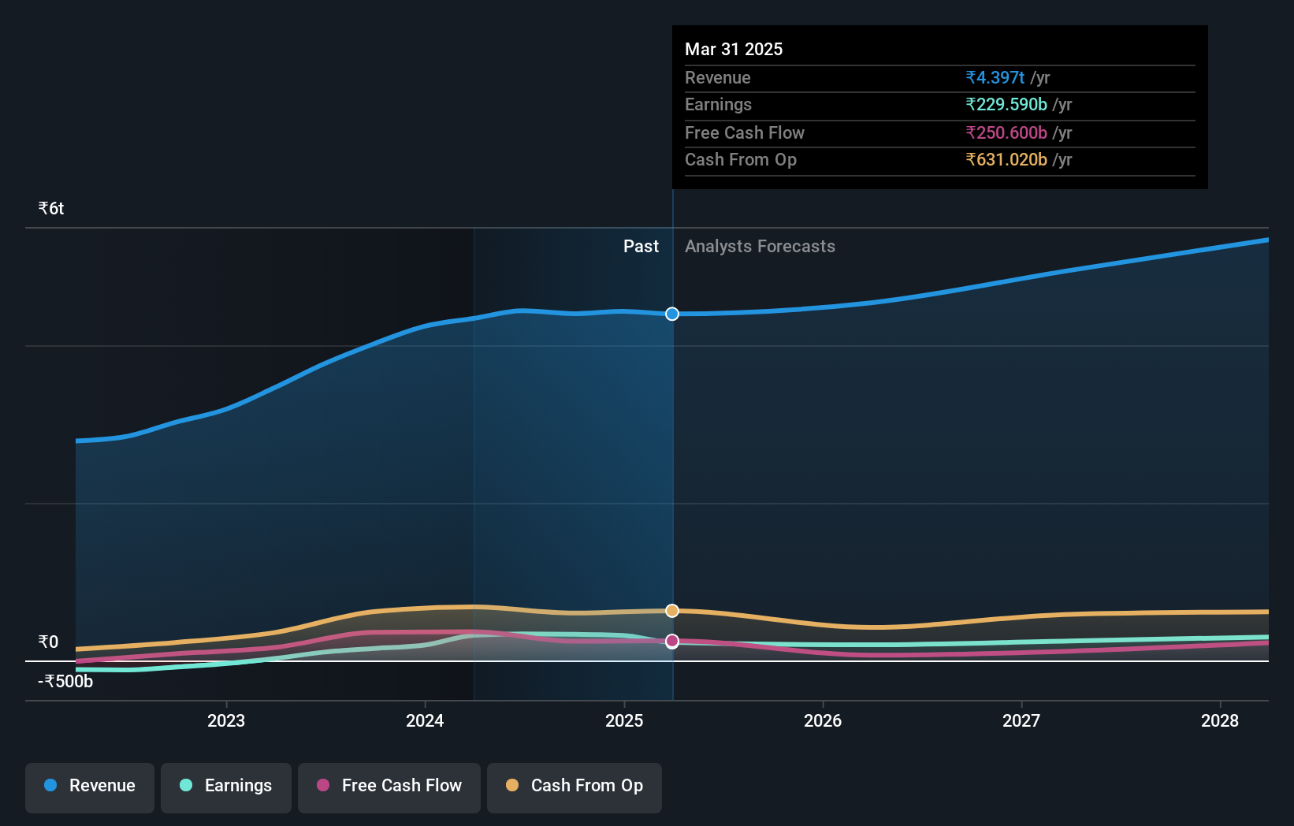
Task: Click the orange Cash From Op data point
Action: pos(672,611)
